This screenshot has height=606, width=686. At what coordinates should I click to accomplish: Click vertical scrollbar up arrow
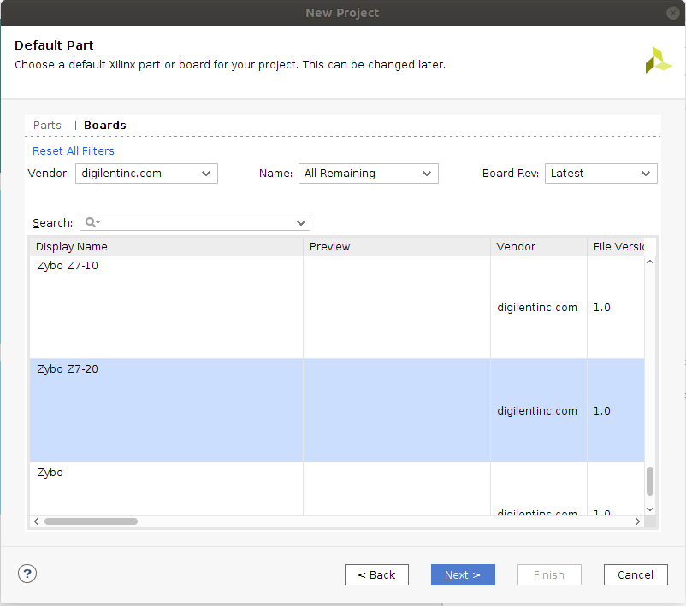click(x=650, y=262)
